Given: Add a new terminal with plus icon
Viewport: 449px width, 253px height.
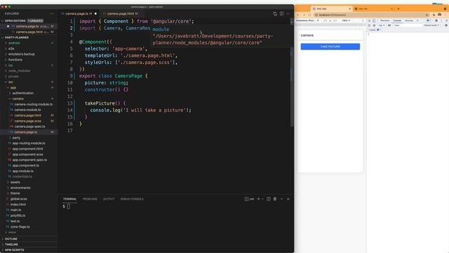Looking at the screenshot, I should tap(258, 199).
